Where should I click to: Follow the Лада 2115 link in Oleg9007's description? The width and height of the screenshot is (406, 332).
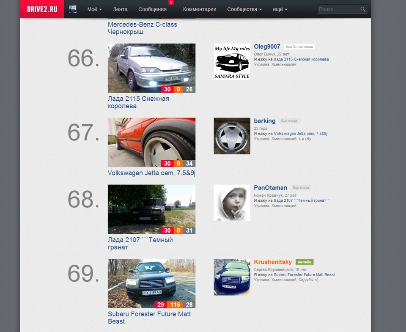(x=301, y=59)
